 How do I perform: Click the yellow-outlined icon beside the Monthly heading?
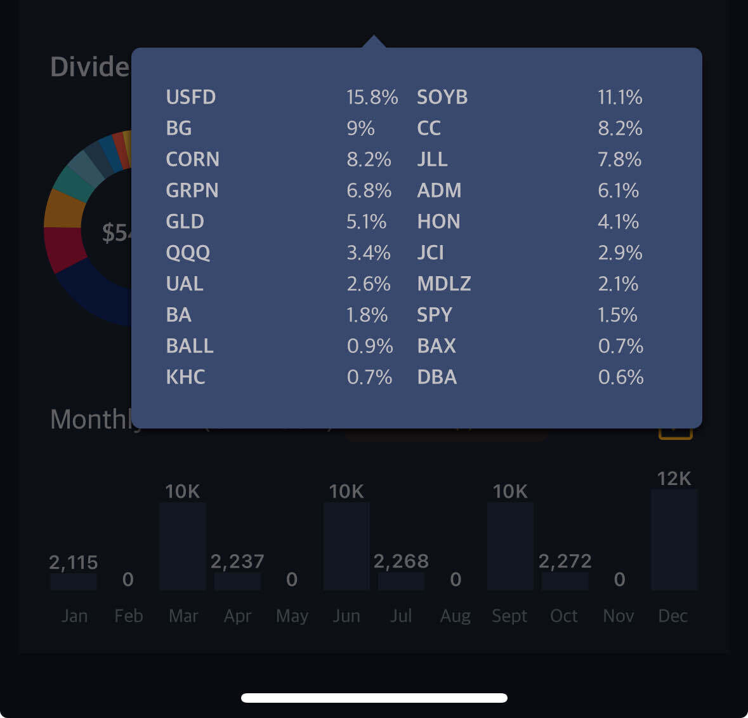coord(675,434)
